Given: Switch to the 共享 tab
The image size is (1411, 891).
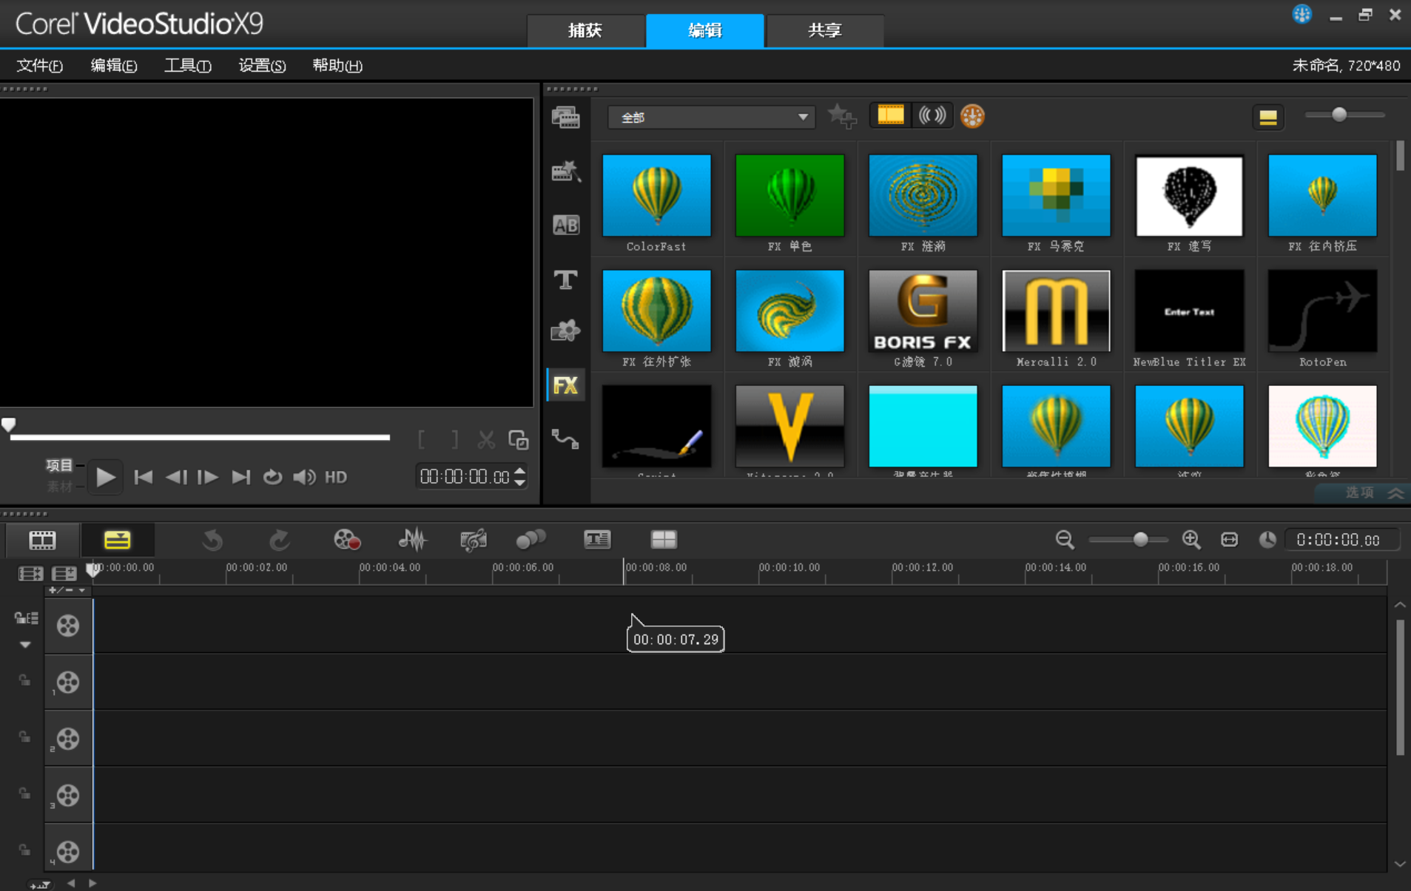Looking at the screenshot, I should pyautogui.click(x=825, y=30).
